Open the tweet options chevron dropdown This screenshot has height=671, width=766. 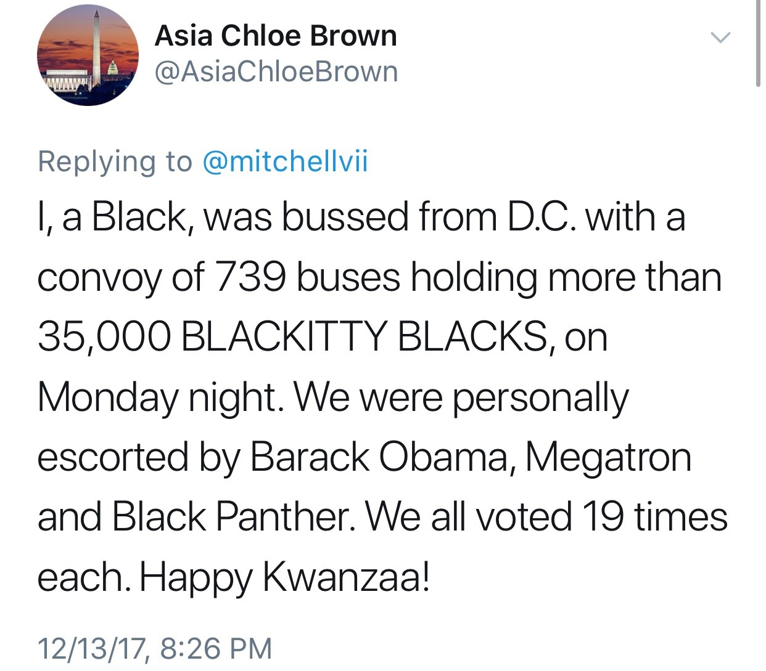click(x=720, y=38)
